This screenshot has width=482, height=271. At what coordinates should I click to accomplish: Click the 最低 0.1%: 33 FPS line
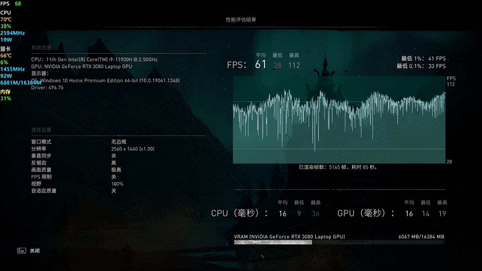[x=421, y=66]
